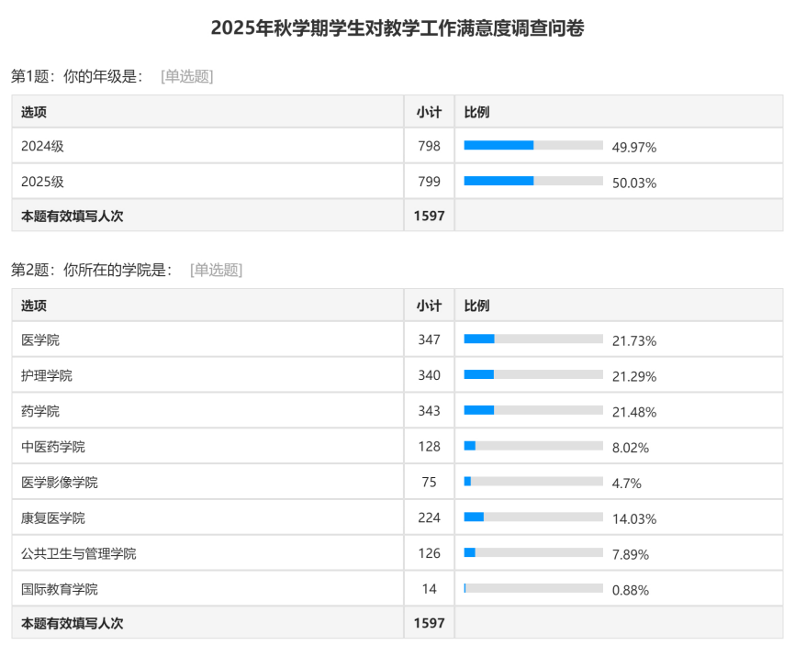Image resolution: width=795 pixels, height=645 pixels.
Task: Click the 选项 column header in question 1
Action: 34,112
